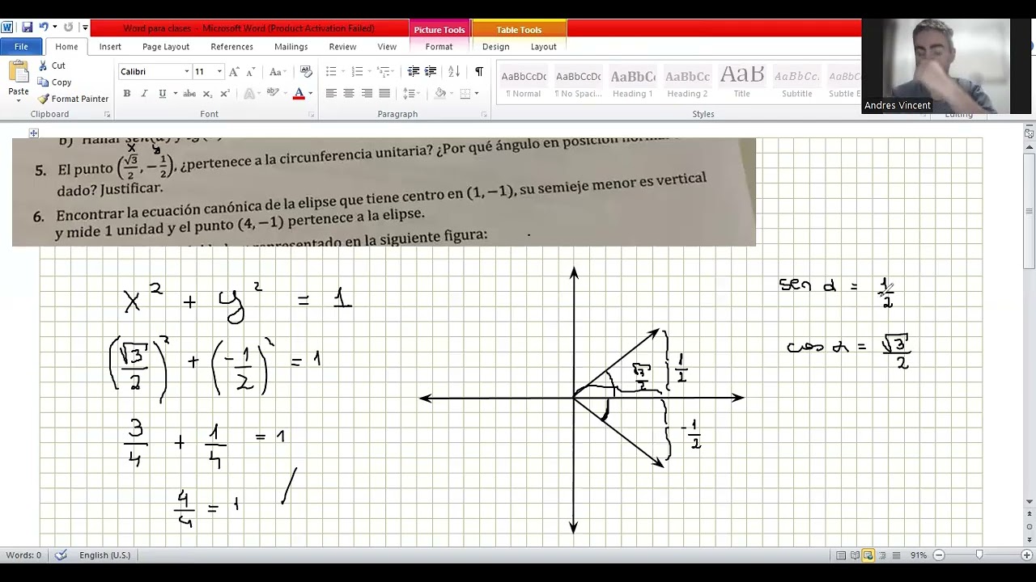Click Shading paint bucket icon
1036x582 pixels.
point(440,94)
